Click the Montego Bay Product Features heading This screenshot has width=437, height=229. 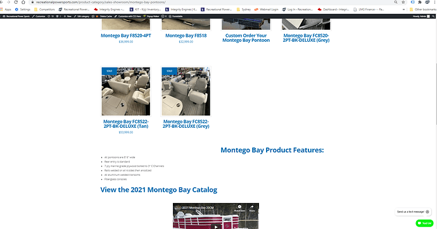pos(272,151)
